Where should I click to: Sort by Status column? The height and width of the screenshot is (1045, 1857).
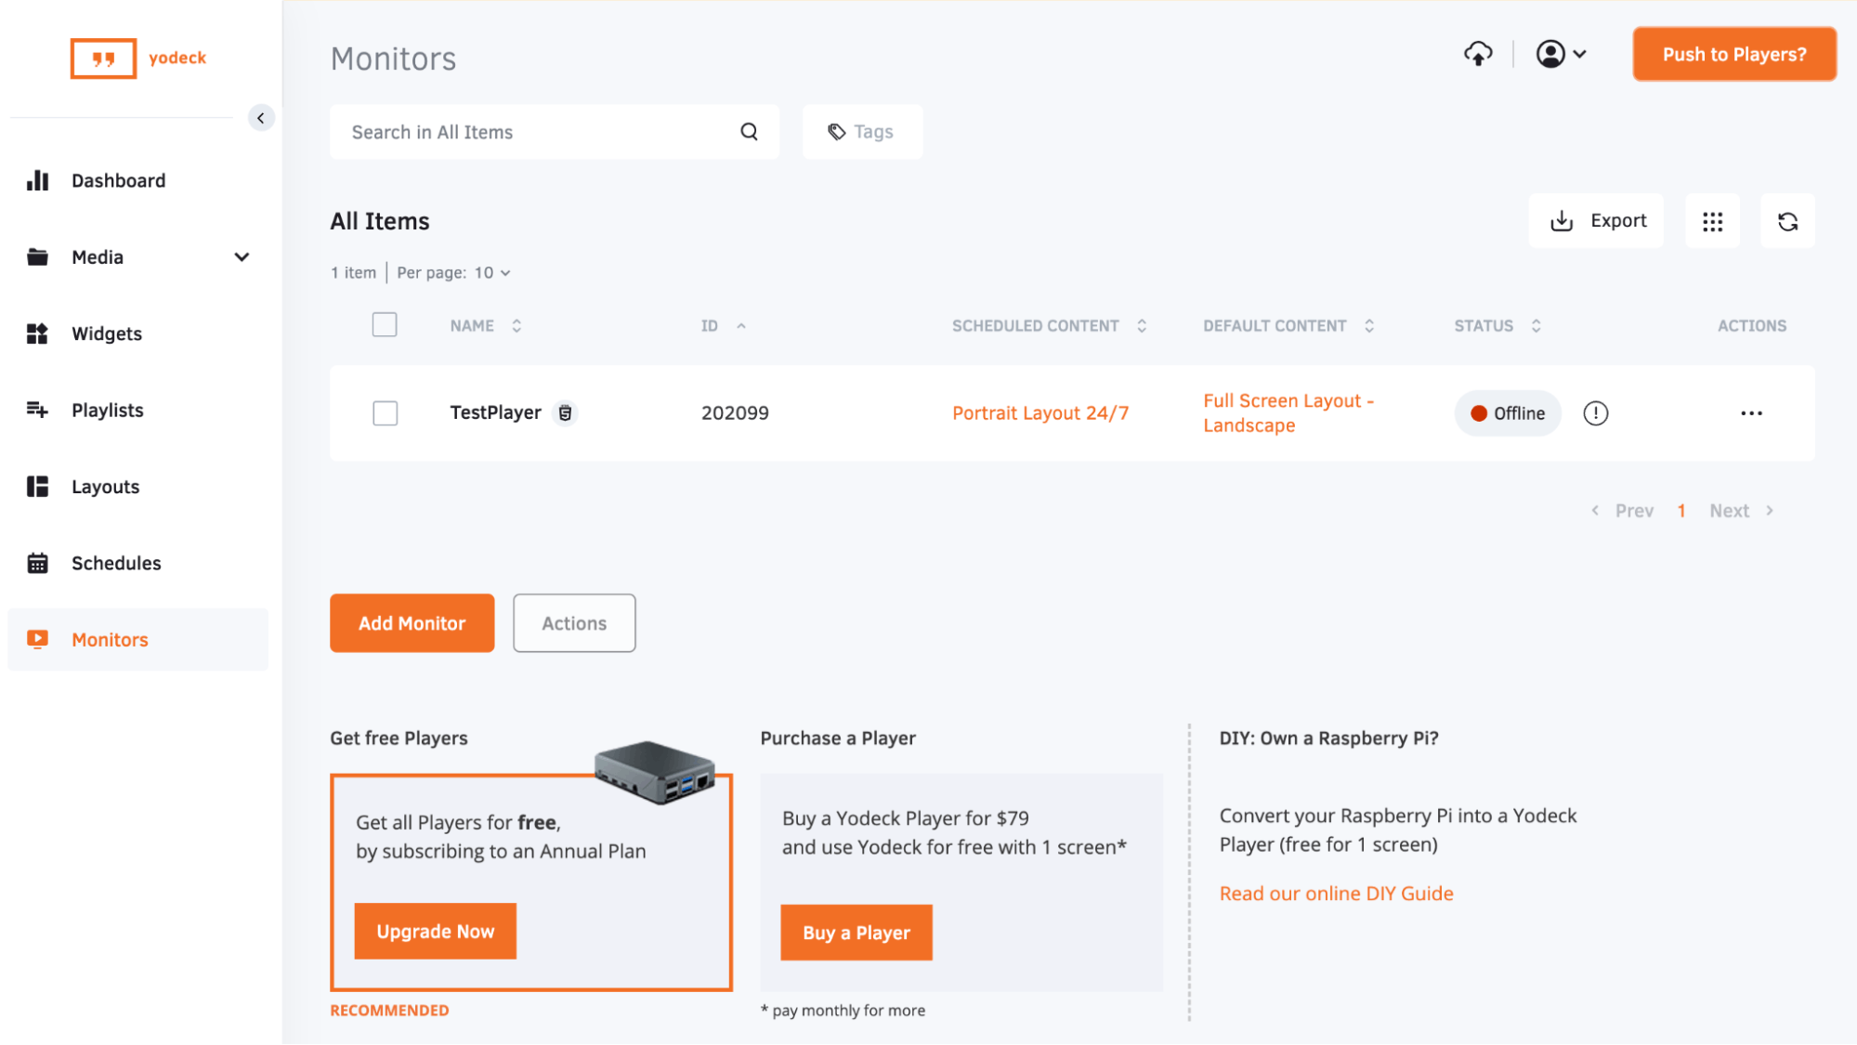click(1497, 326)
